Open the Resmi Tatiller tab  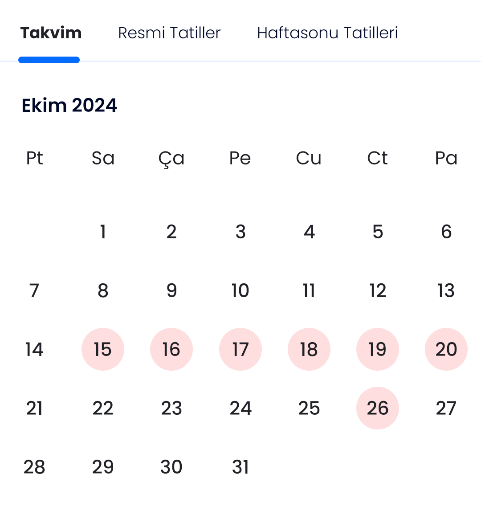click(169, 33)
